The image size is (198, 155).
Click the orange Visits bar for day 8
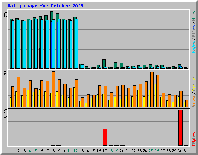coord(53,89)
